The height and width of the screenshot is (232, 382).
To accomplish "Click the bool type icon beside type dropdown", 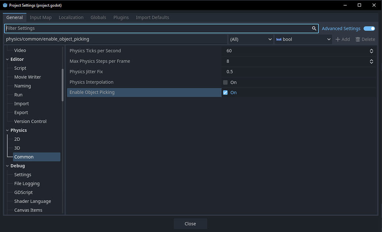I will pyautogui.click(x=279, y=39).
